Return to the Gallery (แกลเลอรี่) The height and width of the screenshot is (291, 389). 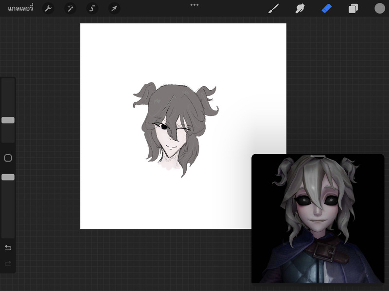[20, 8]
